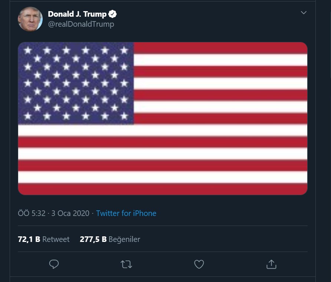Click the 277,5 B likes count

tap(93, 239)
